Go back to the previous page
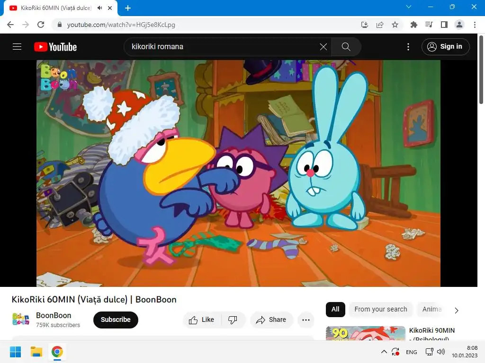This screenshot has width=485, height=363. click(10, 25)
